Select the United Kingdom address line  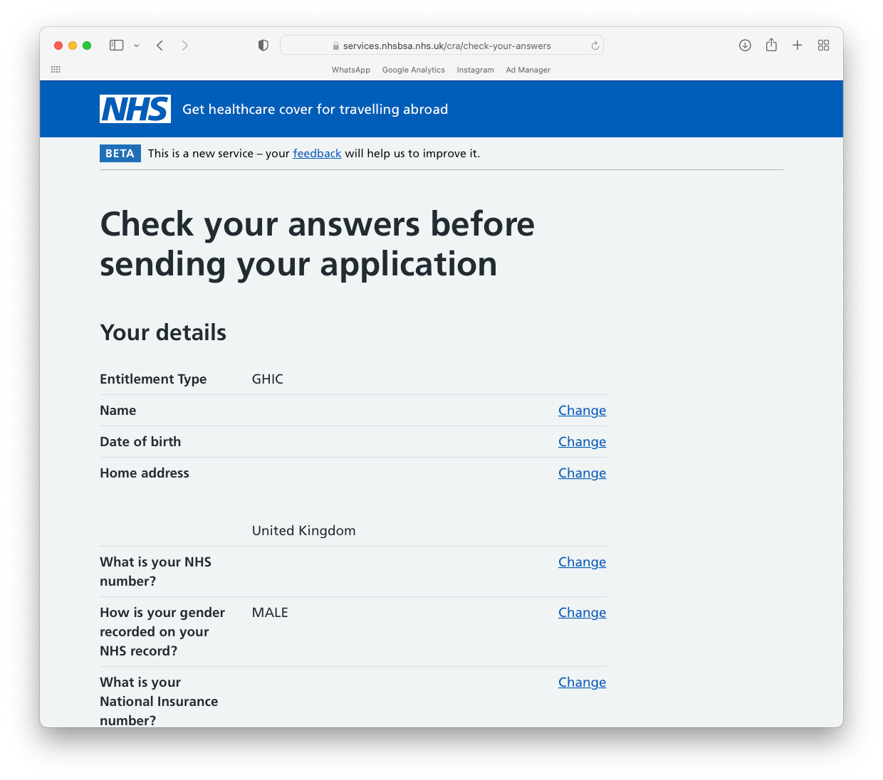[304, 531]
